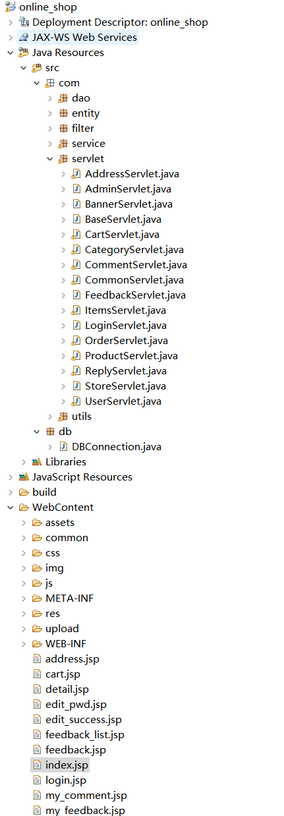Click the DBConnection.java file icon
The image size is (284, 816).
[64, 447]
